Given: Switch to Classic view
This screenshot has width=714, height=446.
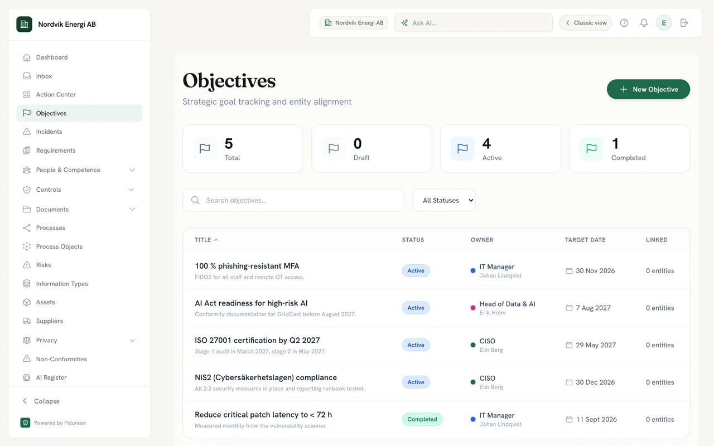Looking at the screenshot, I should tap(586, 23).
